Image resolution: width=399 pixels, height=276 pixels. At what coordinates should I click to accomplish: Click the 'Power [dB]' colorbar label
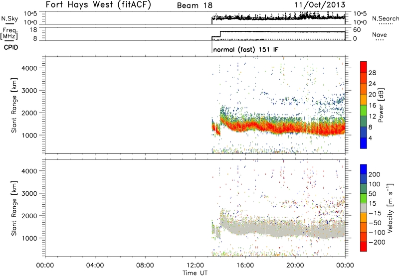[381, 105]
